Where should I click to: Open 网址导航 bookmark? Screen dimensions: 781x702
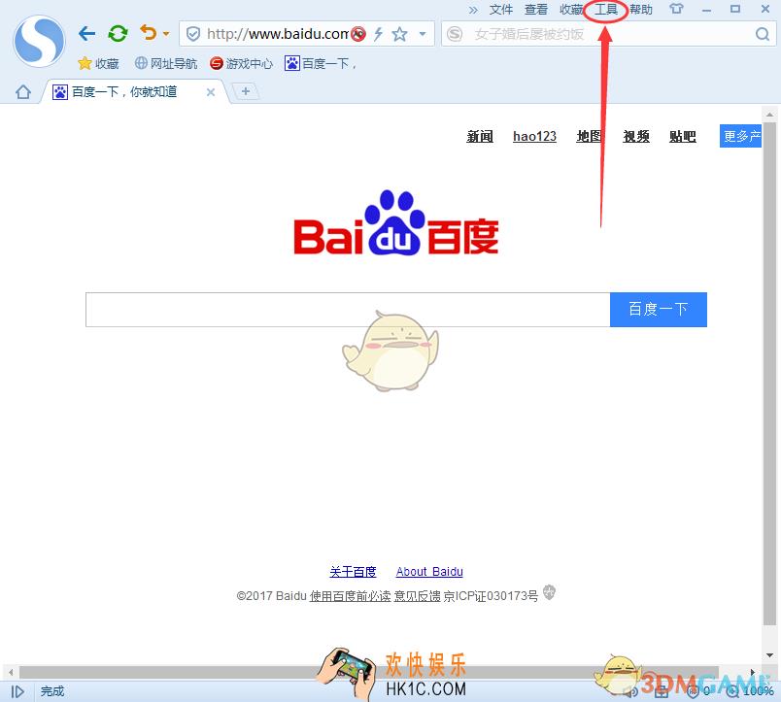tap(166, 63)
